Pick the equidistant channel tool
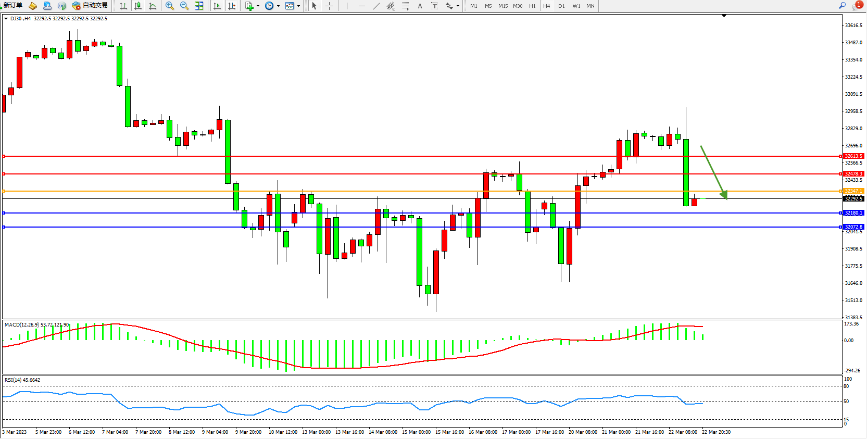The width and height of the screenshot is (867, 439). tap(391, 6)
